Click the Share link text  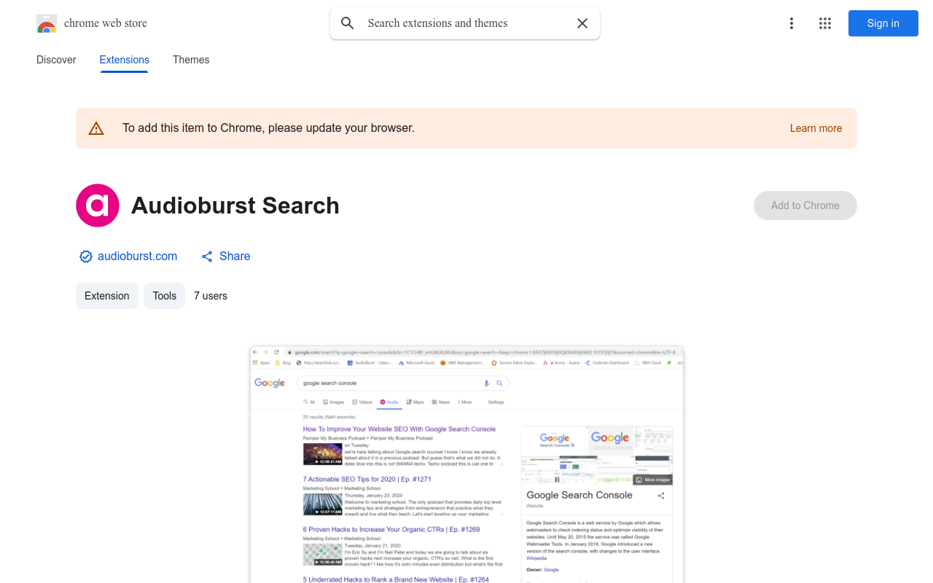coord(235,257)
